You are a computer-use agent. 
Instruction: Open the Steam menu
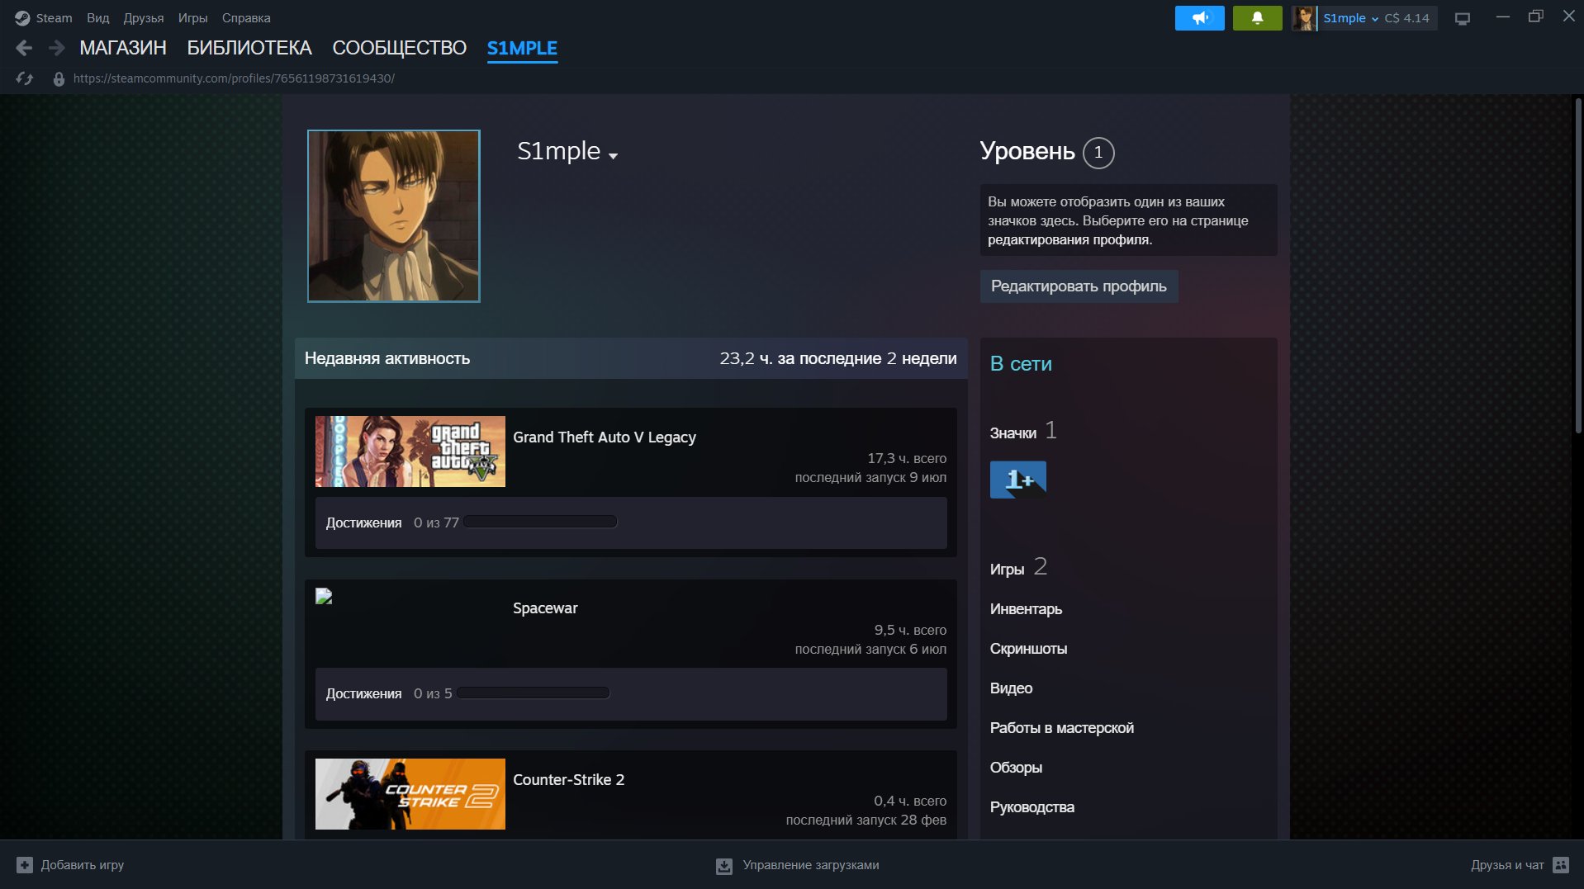(54, 18)
